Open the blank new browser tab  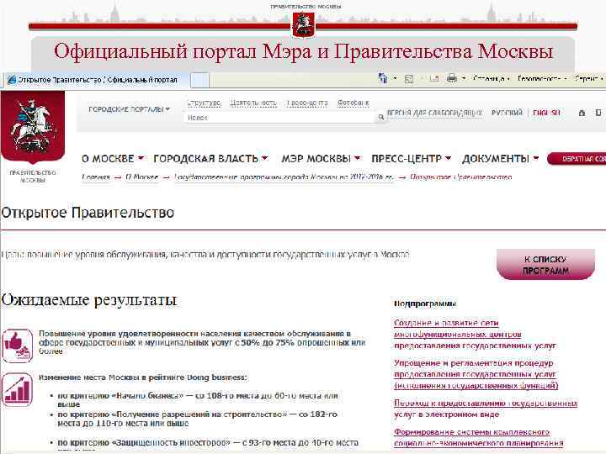[x=199, y=81]
